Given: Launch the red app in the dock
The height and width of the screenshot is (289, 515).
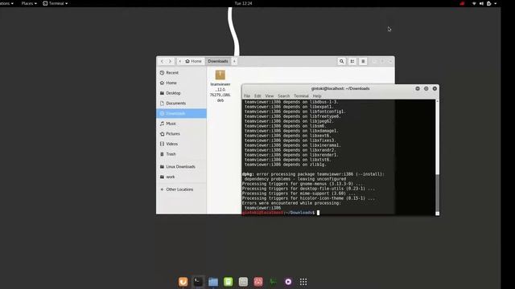Looking at the screenshot, I should [258, 282].
